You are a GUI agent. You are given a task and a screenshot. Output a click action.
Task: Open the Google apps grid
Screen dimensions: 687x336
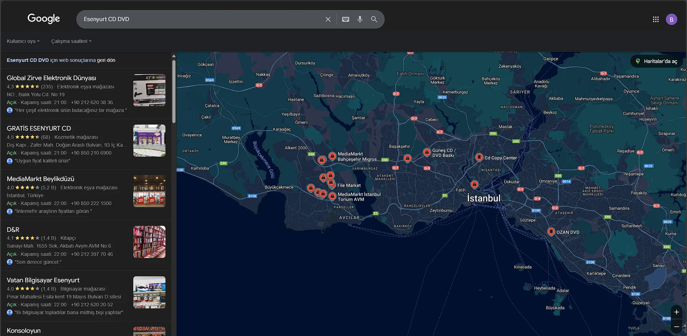click(655, 19)
